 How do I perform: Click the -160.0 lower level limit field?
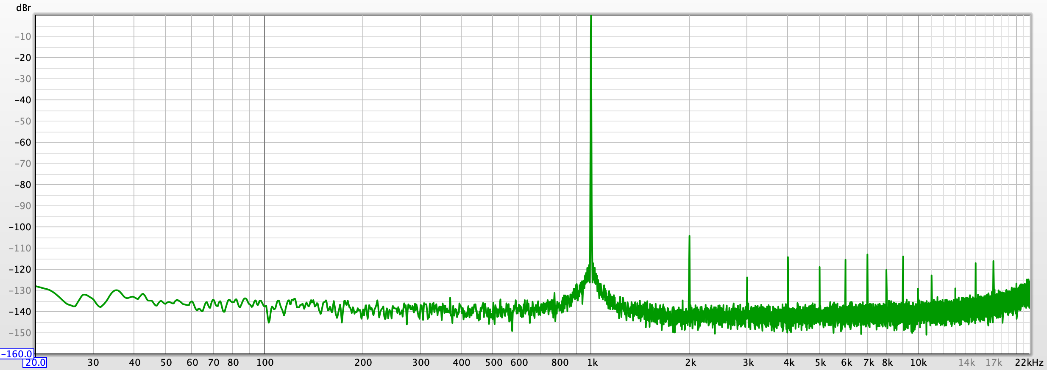pos(17,354)
